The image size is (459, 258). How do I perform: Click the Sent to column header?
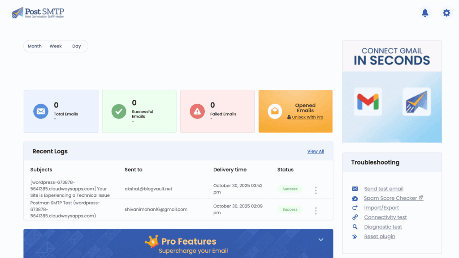click(134, 169)
